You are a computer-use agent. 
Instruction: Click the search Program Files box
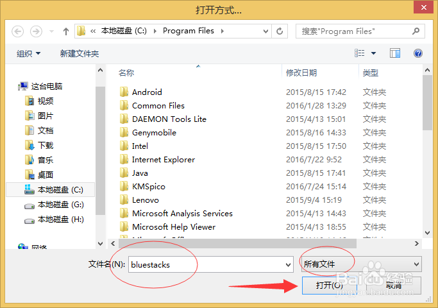[x=360, y=31]
